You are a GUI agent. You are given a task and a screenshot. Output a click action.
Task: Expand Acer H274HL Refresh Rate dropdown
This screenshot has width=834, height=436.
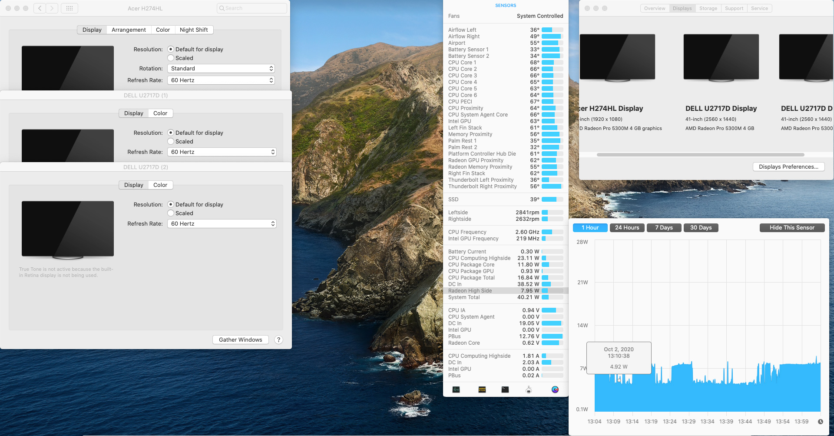221,80
